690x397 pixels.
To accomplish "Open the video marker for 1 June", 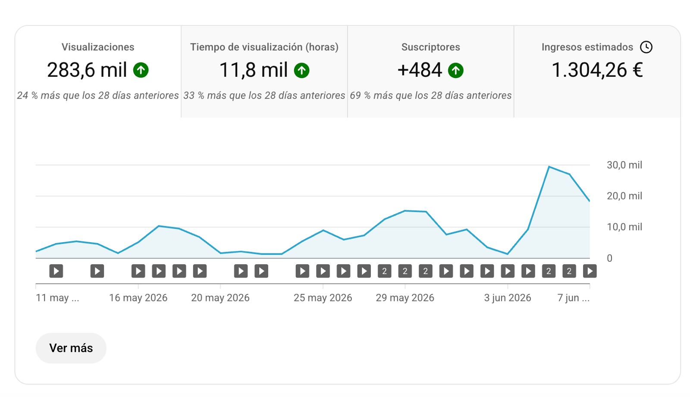I will point(467,271).
